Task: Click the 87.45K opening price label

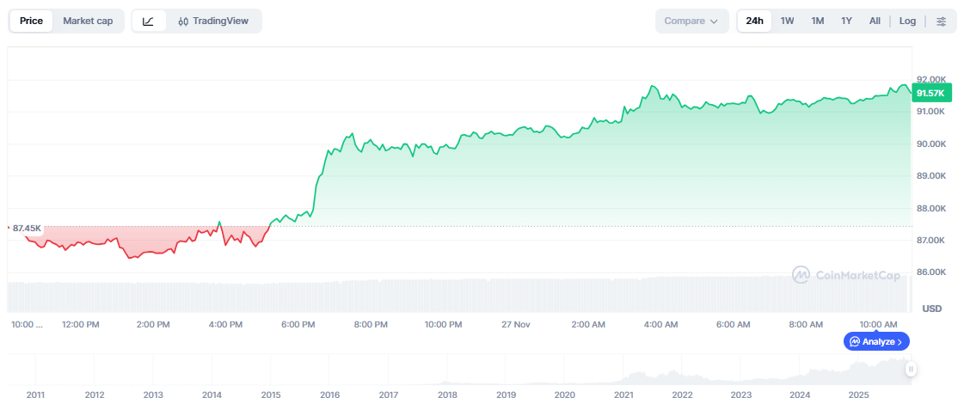Action: coord(27,229)
